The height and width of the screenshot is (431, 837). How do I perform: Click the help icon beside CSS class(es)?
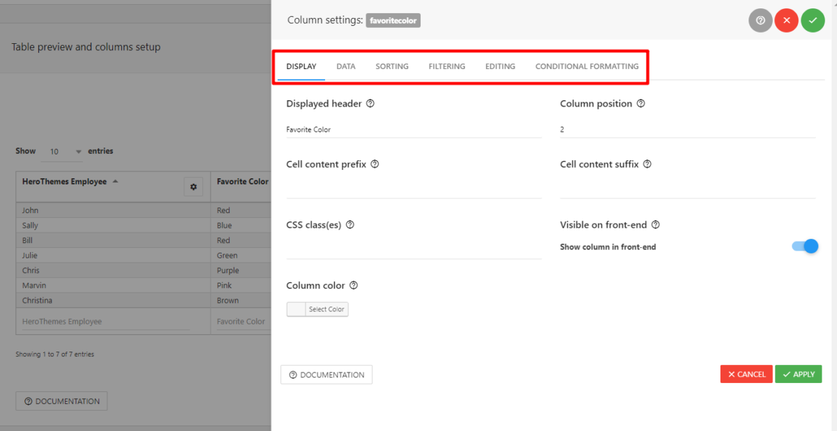(x=349, y=224)
